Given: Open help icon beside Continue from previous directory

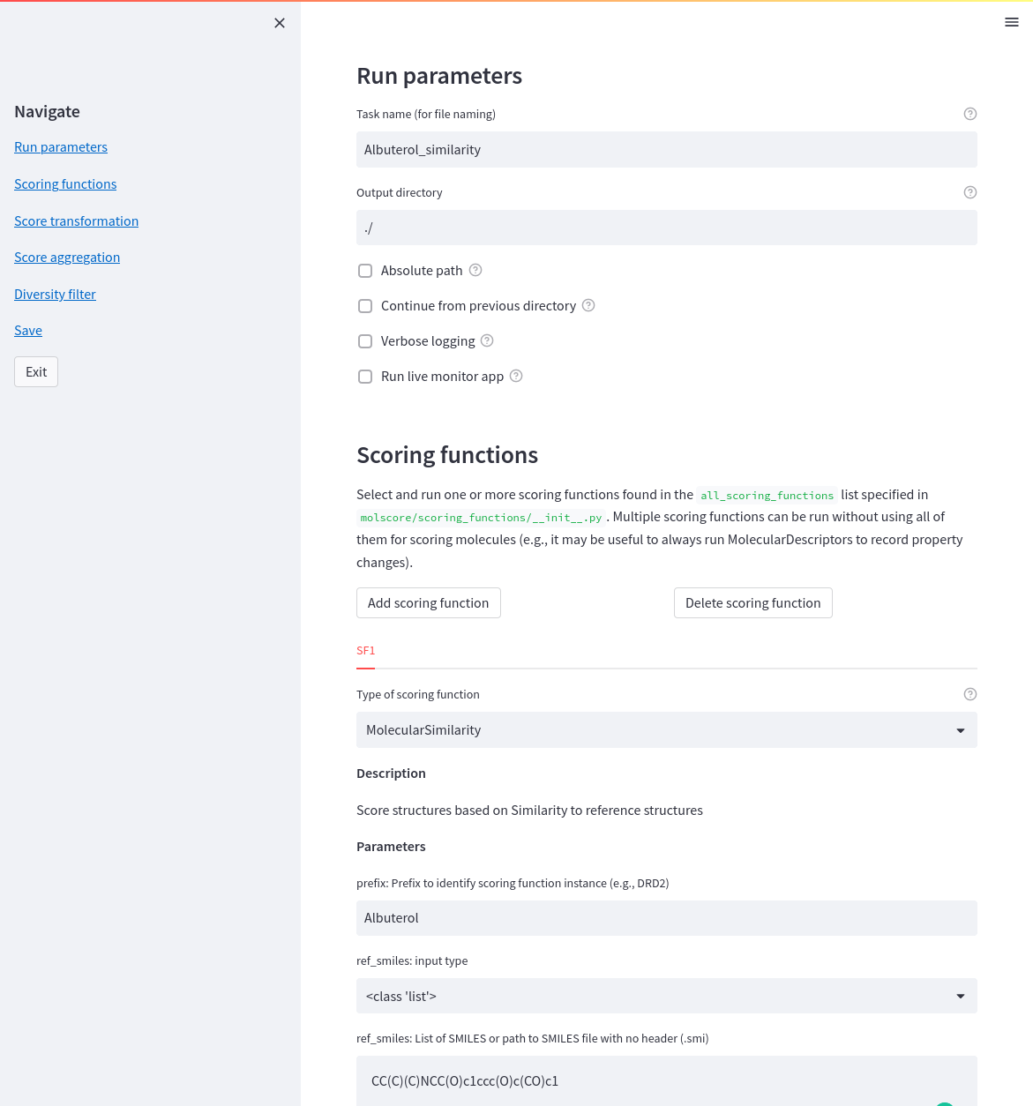Looking at the screenshot, I should (588, 305).
